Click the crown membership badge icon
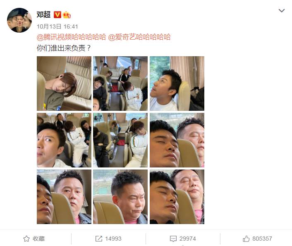This screenshot has width=292, height=246. (x=67, y=15)
